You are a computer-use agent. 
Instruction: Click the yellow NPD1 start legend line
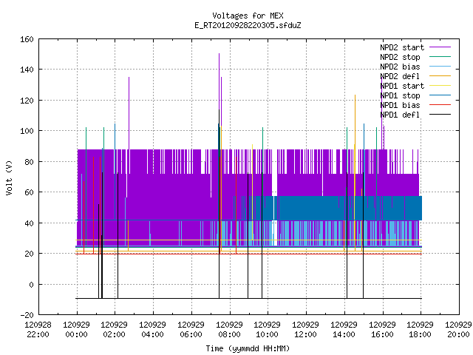click(440, 86)
